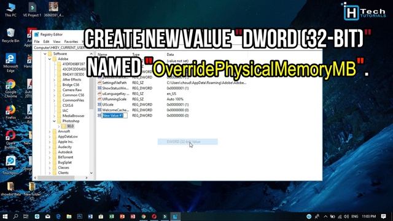
Task: Select the BitTorrent registry key
Action: tap(66, 157)
